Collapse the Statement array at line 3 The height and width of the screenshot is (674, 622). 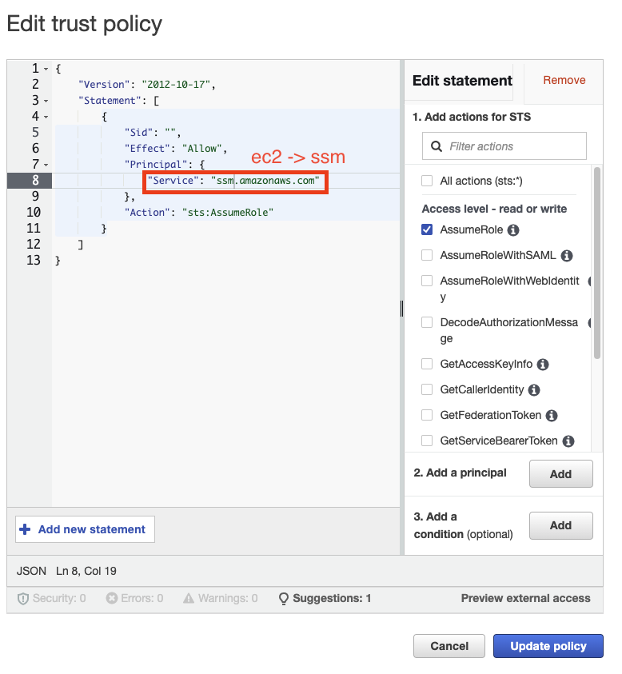point(46,101)
